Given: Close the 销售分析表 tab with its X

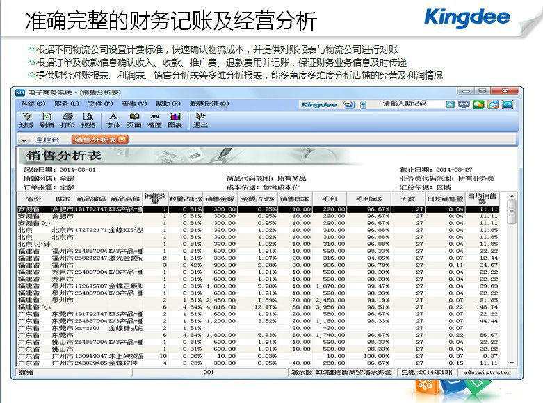Looking at the screenshot, I should [122, 139].
